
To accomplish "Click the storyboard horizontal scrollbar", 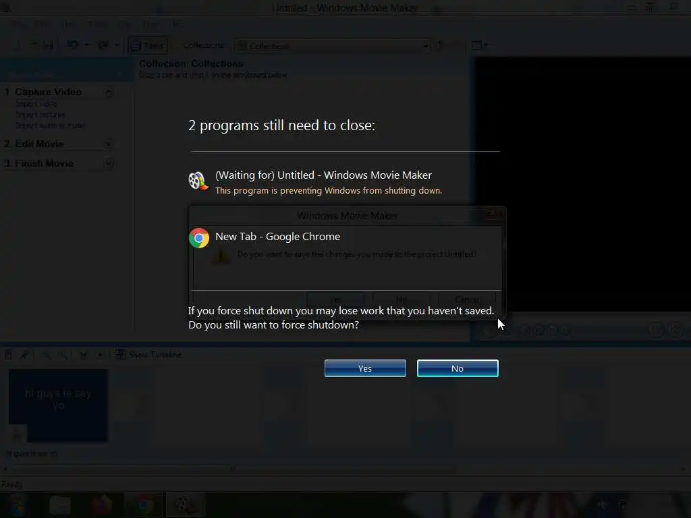I will 343,469.
